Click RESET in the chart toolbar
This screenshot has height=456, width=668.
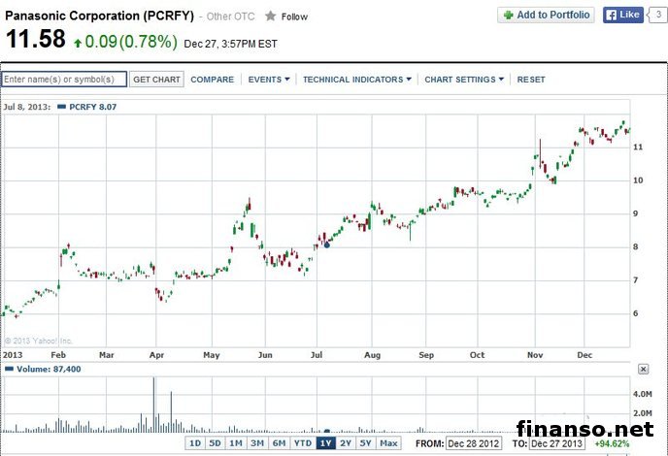click(x=531, y=80)
